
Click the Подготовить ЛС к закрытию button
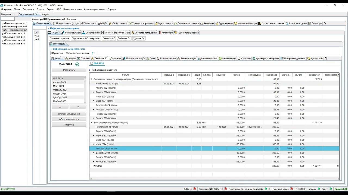pyautogui.click(x=86, y=38)
